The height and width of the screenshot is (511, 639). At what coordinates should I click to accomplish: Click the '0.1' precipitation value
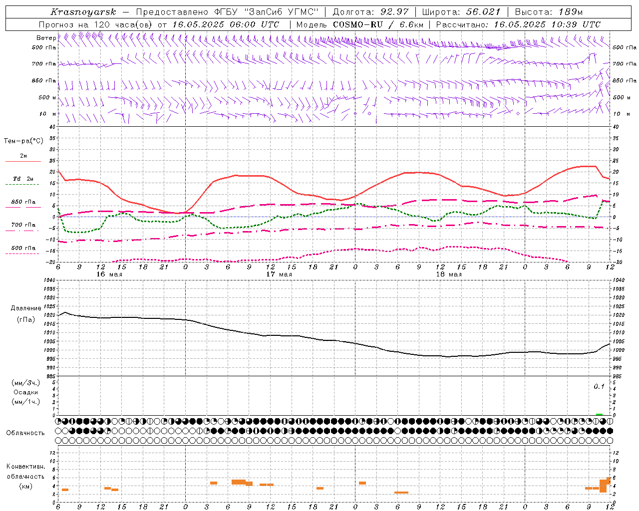click(599, 387)
